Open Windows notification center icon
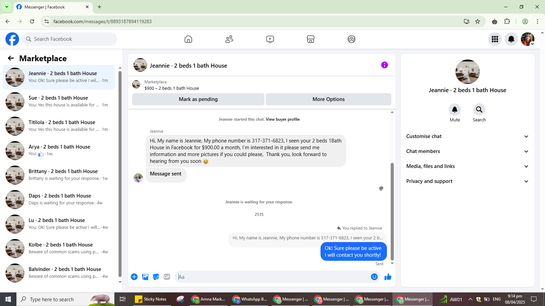 534,299
